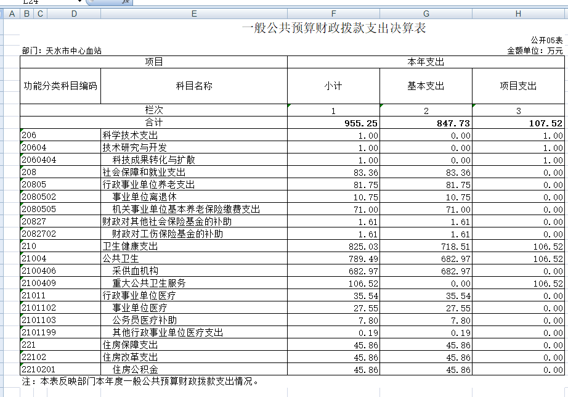Select column C header
Image resolution: width=568 pixels, height=397 pixels.
40,14
